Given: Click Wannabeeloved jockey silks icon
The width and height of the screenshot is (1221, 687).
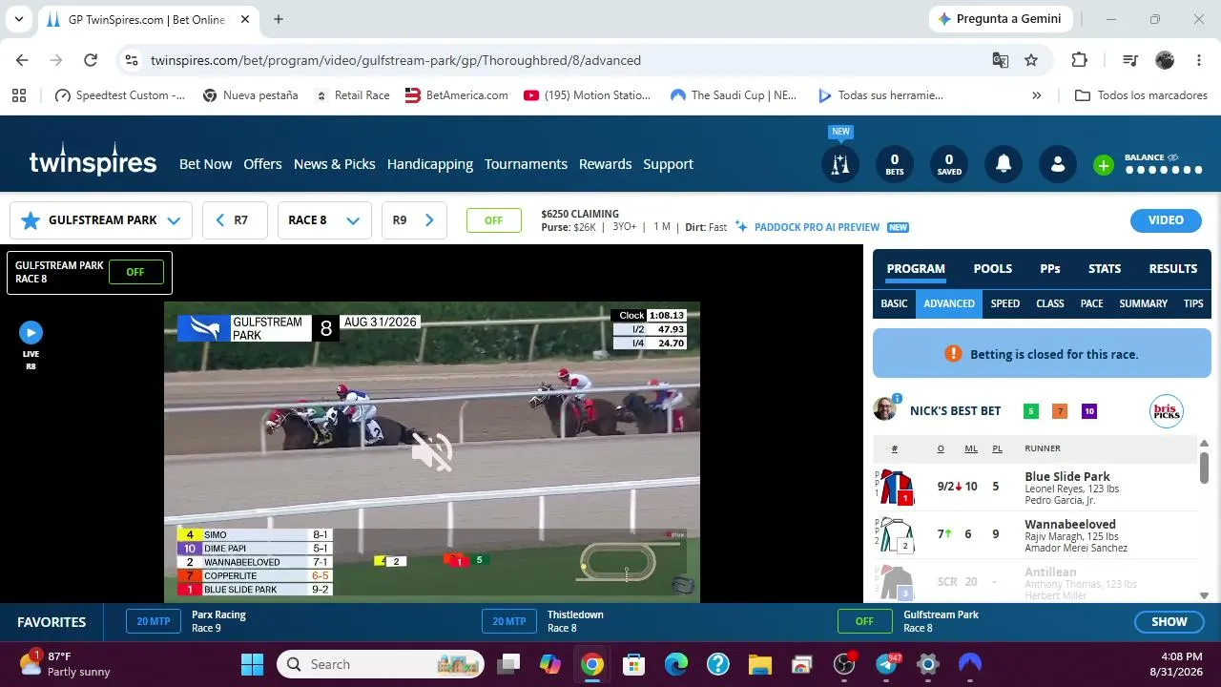Looking at the screenshot, I should (x=896, y=535).
